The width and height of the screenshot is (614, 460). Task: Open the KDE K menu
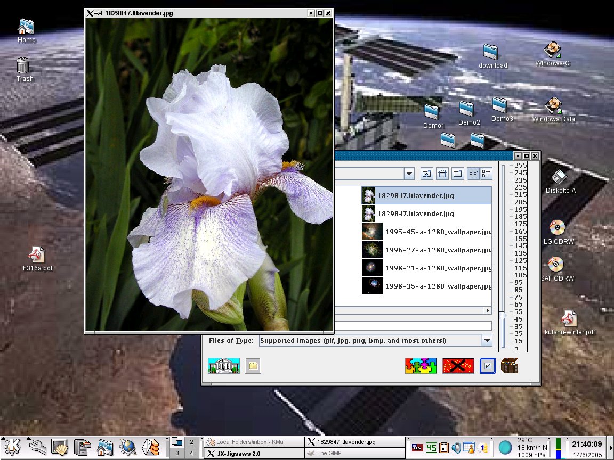[13, 447]
